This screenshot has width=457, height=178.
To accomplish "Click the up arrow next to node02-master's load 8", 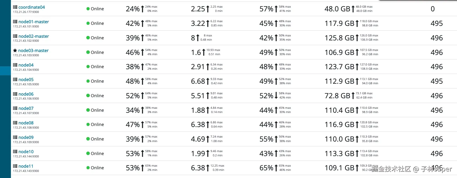I will tap(198, 38).
